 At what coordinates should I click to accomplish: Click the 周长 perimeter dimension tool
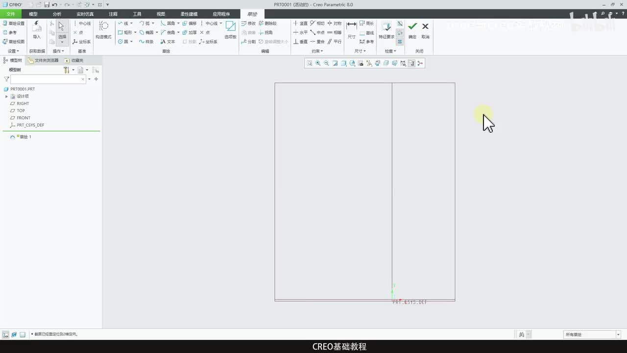(366, 23)
